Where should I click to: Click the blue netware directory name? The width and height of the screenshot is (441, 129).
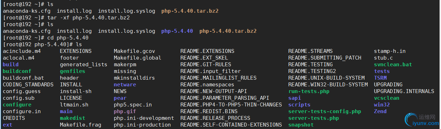click(x=125, y=85)
